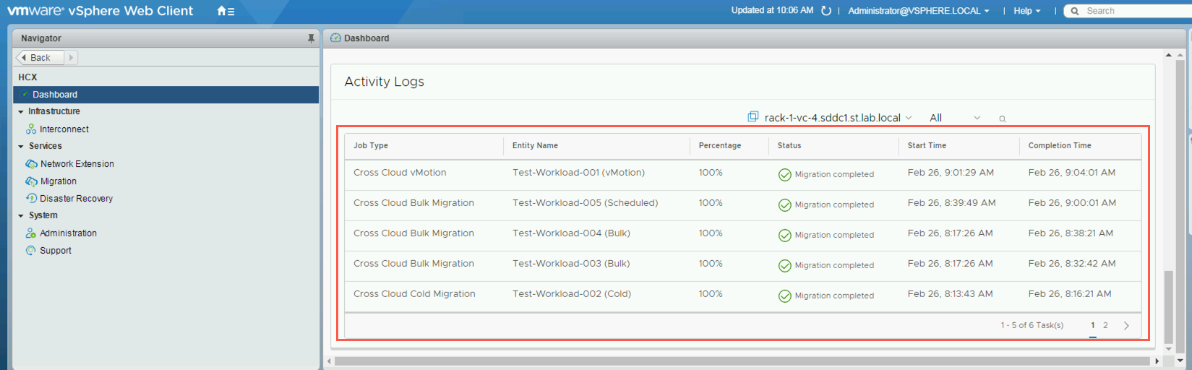Open the Administrator@VSPHERE.LOCAL user menu
Screen dimensions: 1192x370
tap(918, 11)
